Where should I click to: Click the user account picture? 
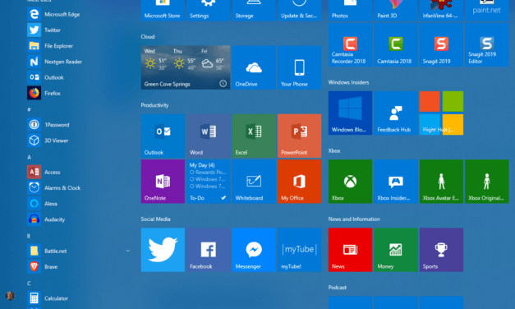[10, 296]
